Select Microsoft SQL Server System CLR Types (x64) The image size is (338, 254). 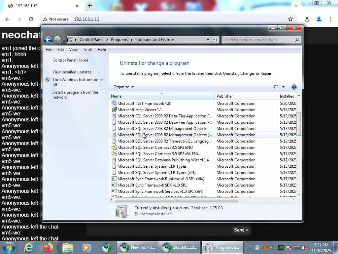pyautogui.click(x=156, y=172)
